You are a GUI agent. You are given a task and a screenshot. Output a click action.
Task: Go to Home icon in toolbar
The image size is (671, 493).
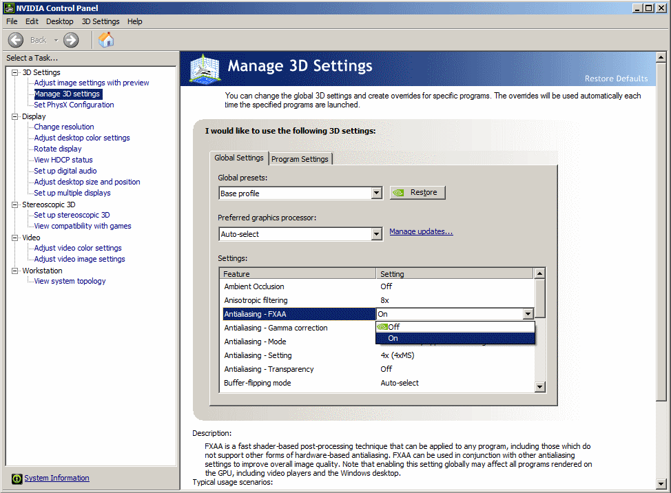[x=106, y=40]
